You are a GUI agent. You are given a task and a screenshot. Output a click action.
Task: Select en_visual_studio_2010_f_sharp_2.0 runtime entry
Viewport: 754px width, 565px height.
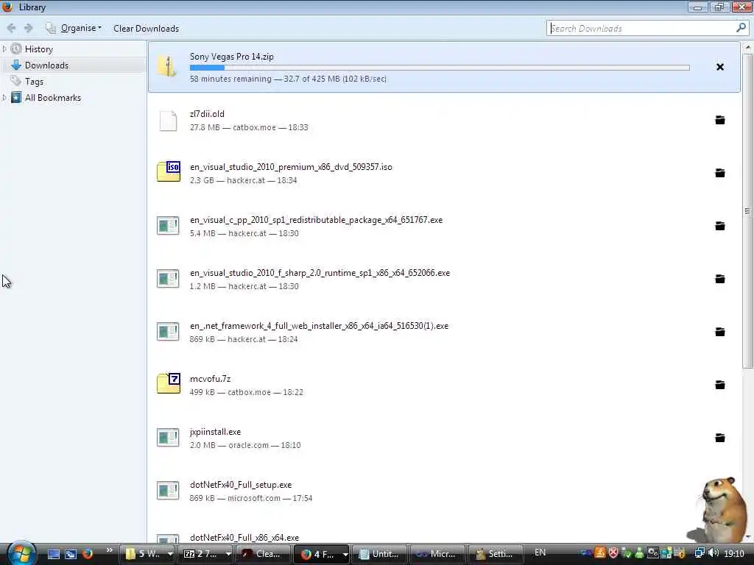coord(444,279)
